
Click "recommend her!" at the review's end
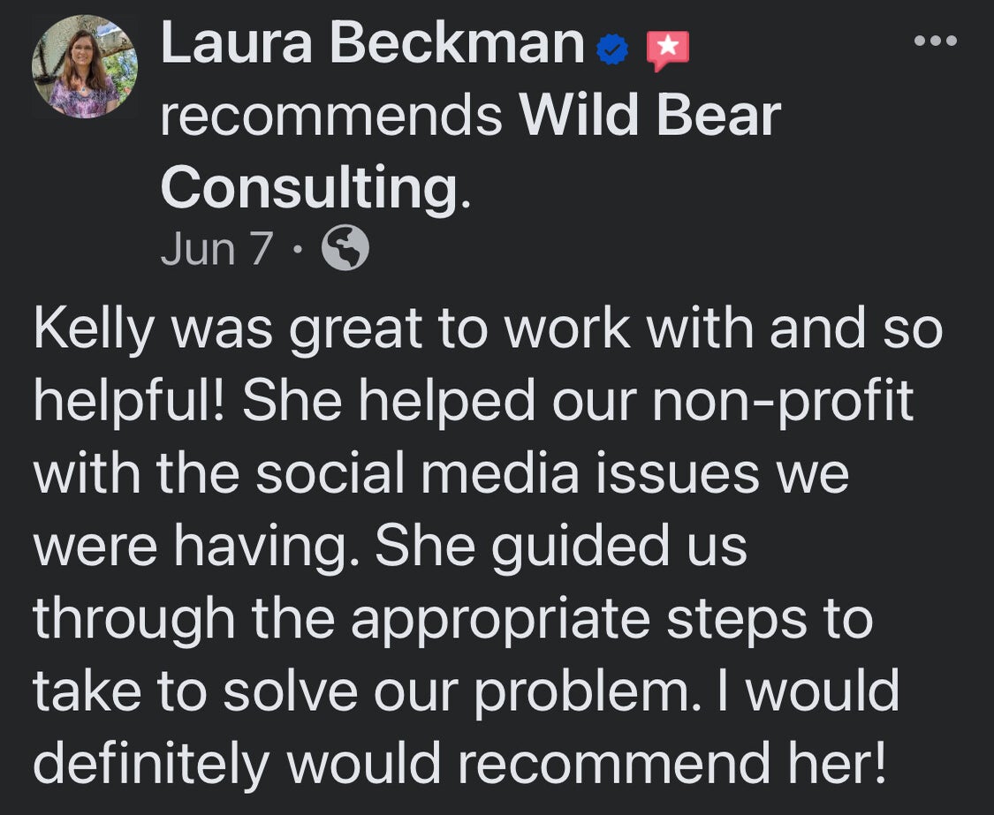[x=671, y=762]
